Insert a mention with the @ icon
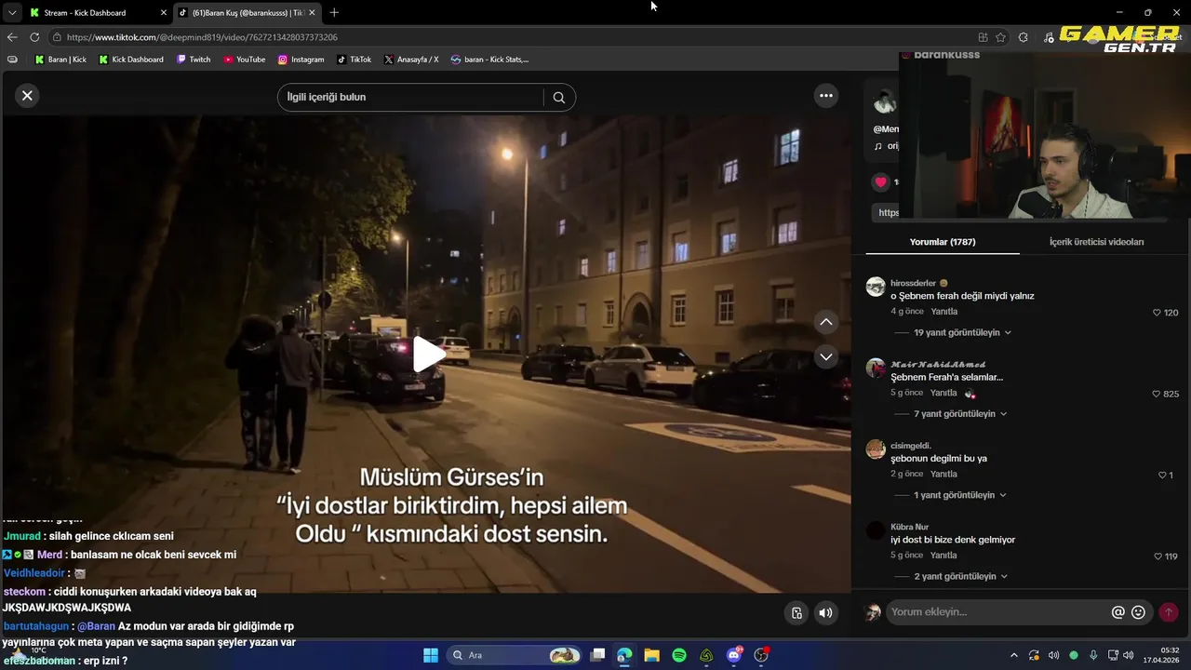Viewport: 1191px width, 670px height. tap(1117, 612)
